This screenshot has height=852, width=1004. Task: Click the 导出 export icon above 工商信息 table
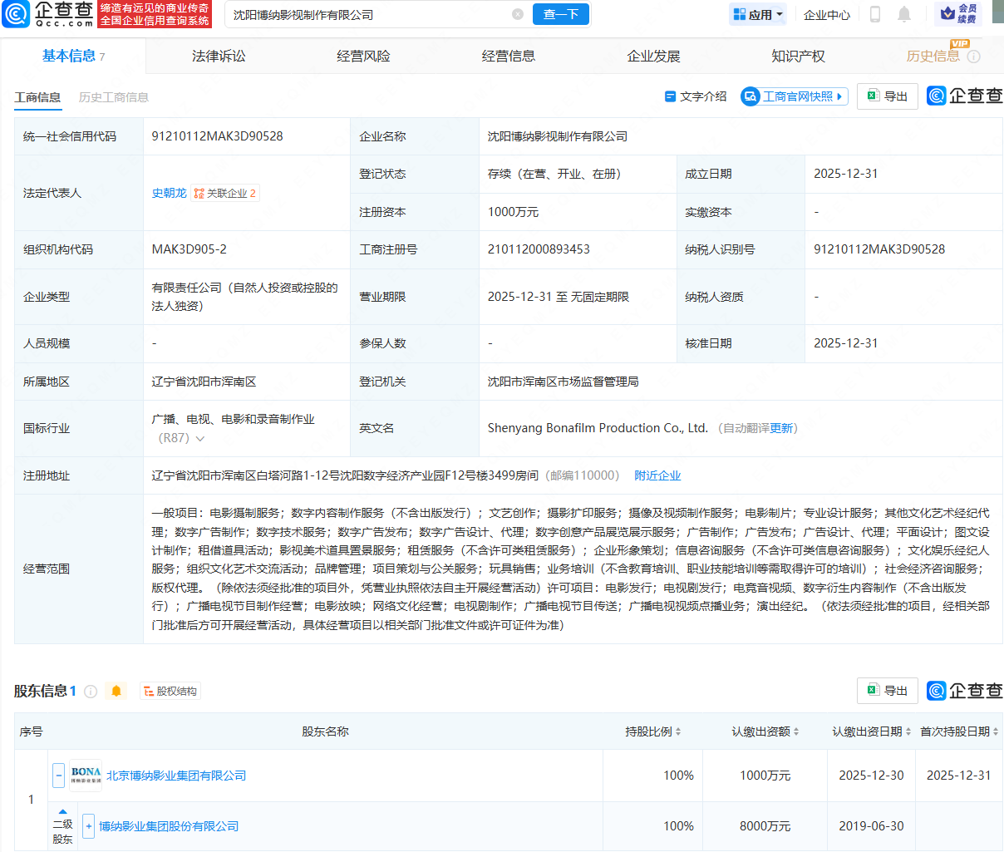[887, 96]
